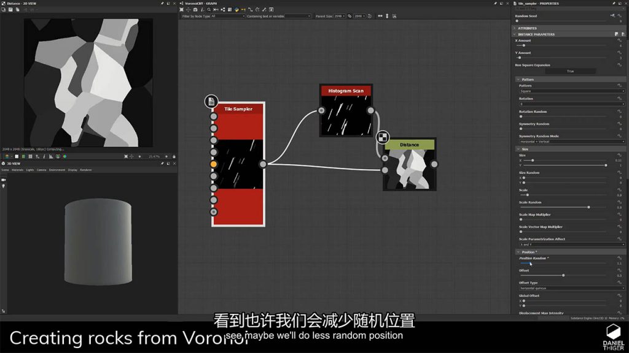The width and height of the screenshot is (629, 353).
Task: Toggle the Non Square Expansion True button
Action: pyautogui.click(x=570, y=71)
